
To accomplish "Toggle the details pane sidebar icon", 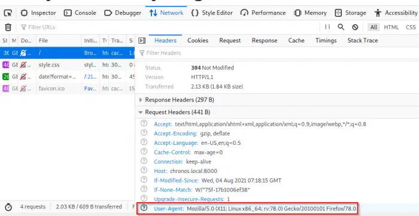I will tap(142, 41).
